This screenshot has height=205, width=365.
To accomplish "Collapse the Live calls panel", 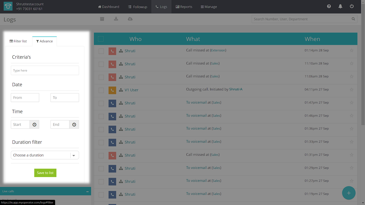I will click(87, 192).
